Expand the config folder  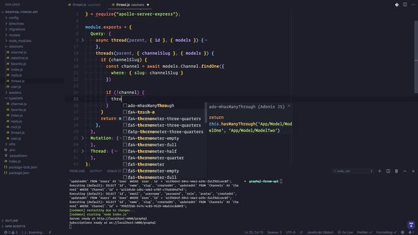pyautogui.click(x=13, y=18)
